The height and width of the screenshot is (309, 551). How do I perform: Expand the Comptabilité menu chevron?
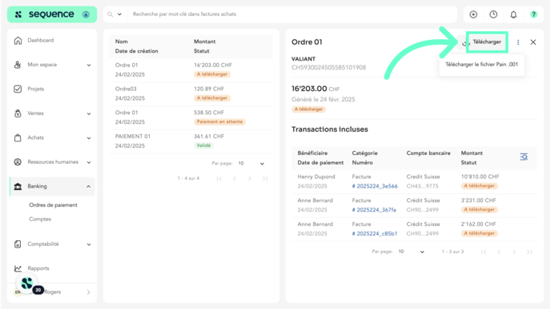[89, 244]
